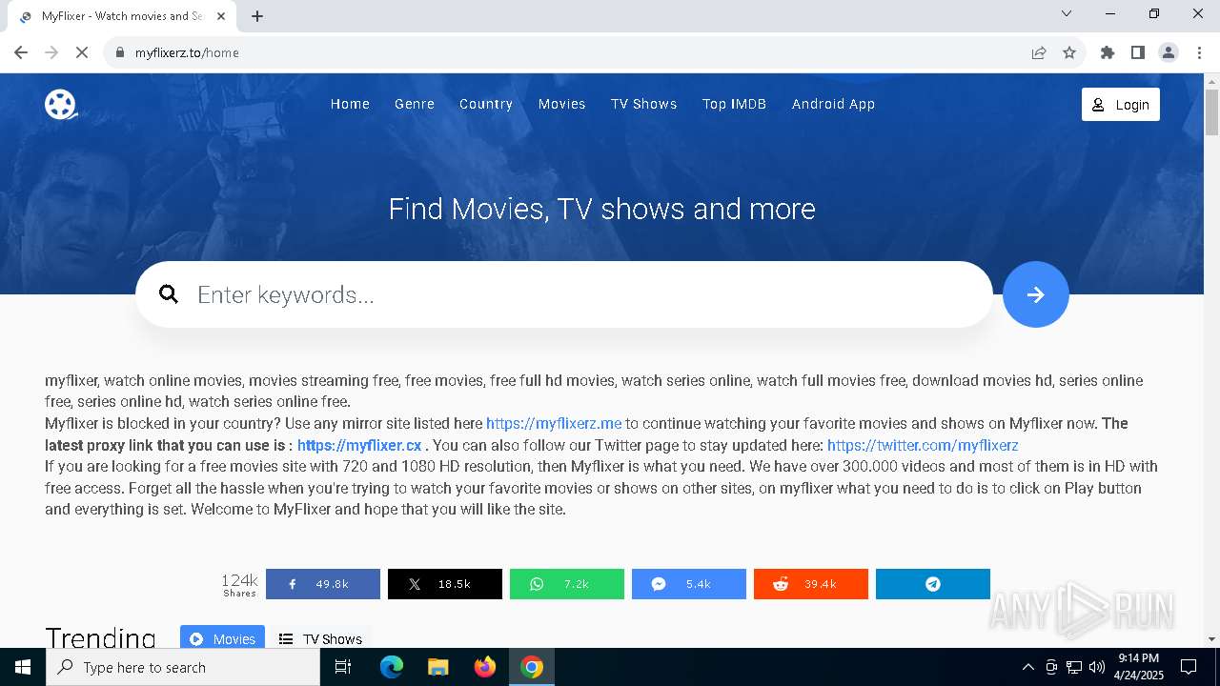Screen dimensions: 1220x686
Task: Submit search with blue arrow button
Action: 1035,294
